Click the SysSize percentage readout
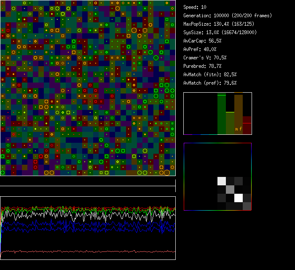 point(220,32)
